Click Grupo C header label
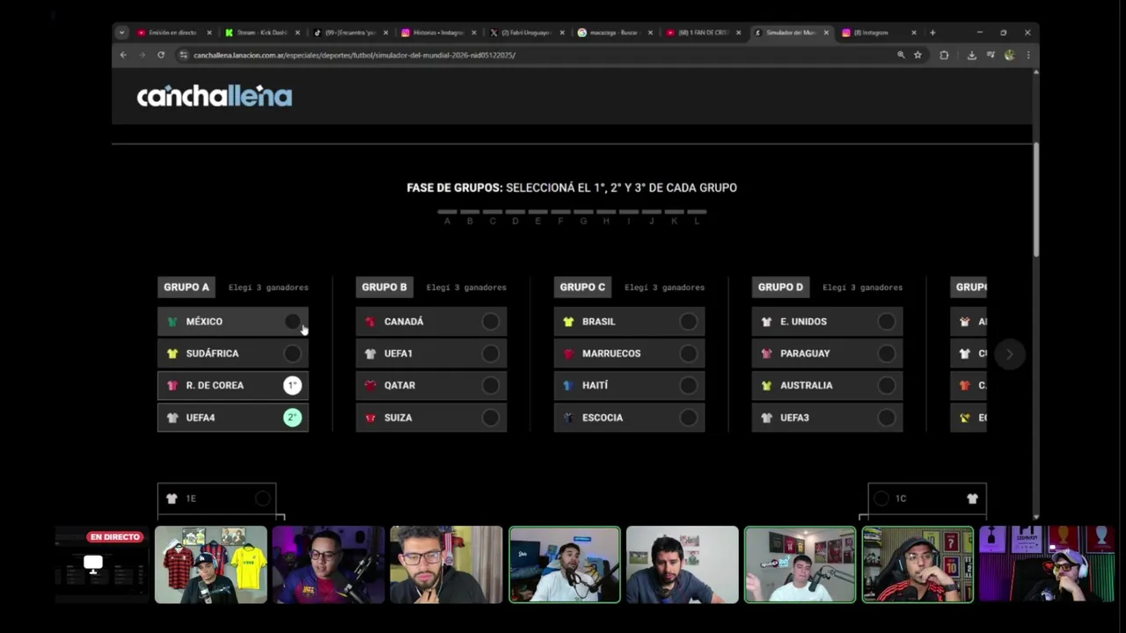 coord(582,287)
